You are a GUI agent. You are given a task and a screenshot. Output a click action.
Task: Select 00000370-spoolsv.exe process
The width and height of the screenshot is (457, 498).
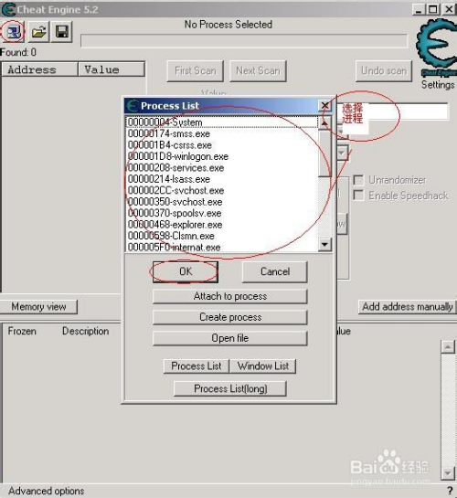(x=222, y=213)
